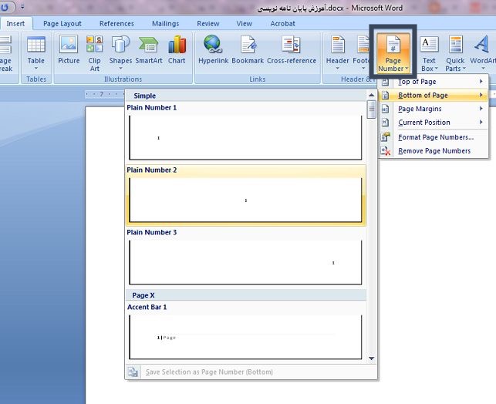Open the Mailings tab
This screenshot has height=404, width=496.
point(164,24)
